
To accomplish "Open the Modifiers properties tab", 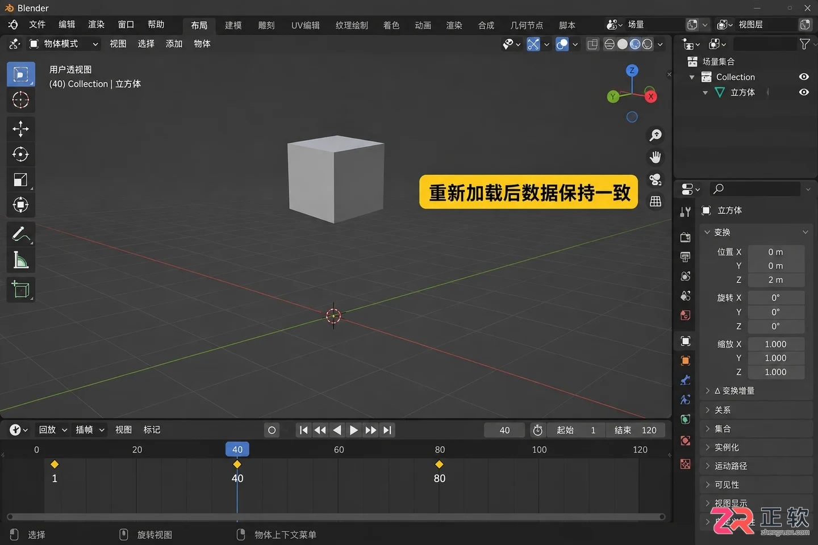I will pos(686,380).
